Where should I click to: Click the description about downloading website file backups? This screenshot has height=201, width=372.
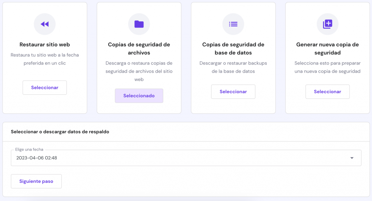point(139,71)
